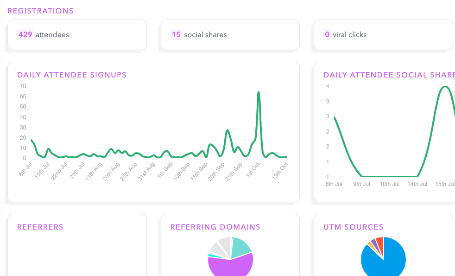The image size is (455, 276).
Task: Click the 70 value on signups y-axis
Action: [23, 86]
